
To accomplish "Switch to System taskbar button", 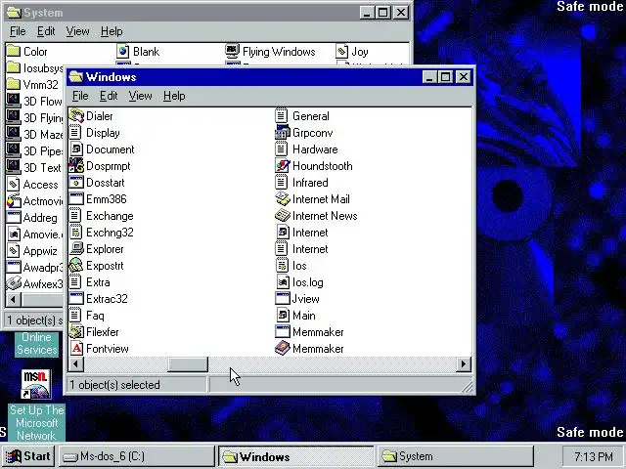I will point(455,456).
